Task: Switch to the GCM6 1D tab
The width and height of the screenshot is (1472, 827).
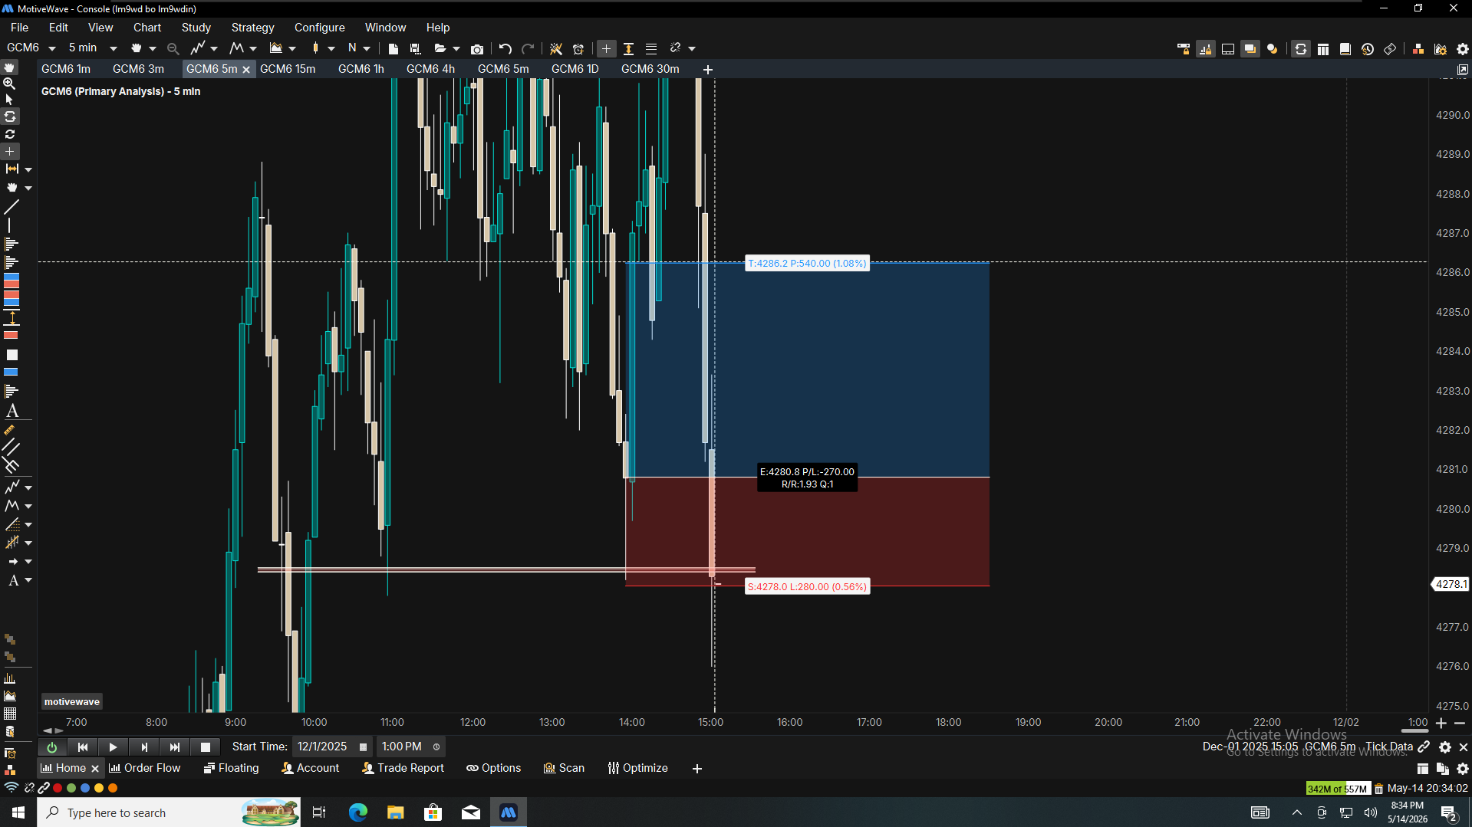Action: coord(575,69)
